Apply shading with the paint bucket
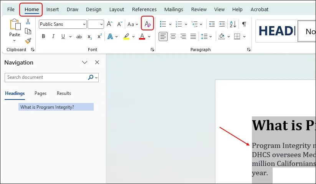This screenshot has height=184, width=316. point(222,36)
